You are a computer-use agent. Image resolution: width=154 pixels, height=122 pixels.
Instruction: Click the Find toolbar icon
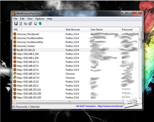click(35, 24)
